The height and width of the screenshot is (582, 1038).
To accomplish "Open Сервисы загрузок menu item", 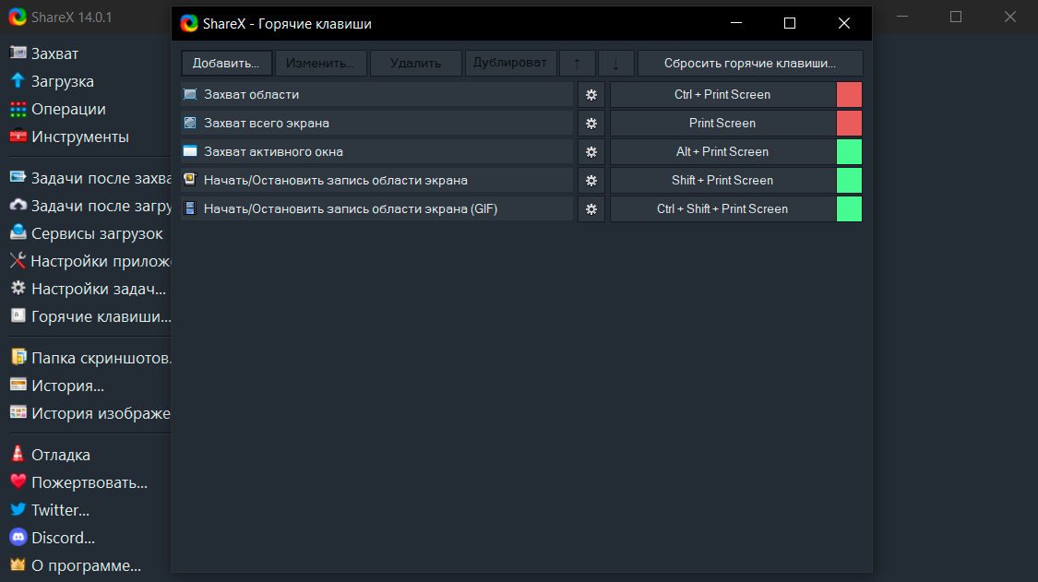I will point(97,233).
